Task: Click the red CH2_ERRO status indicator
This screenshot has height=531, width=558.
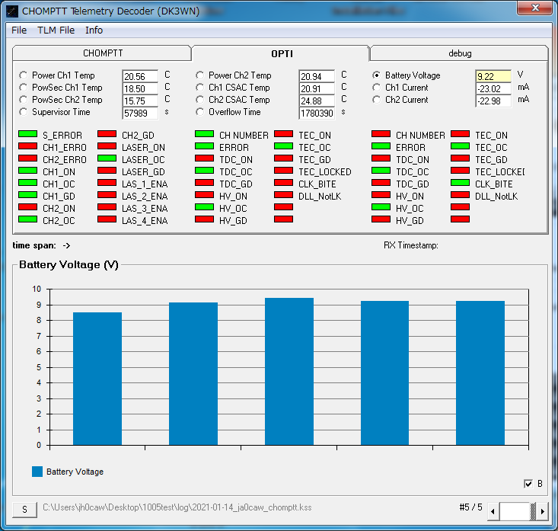Action: 27,158
